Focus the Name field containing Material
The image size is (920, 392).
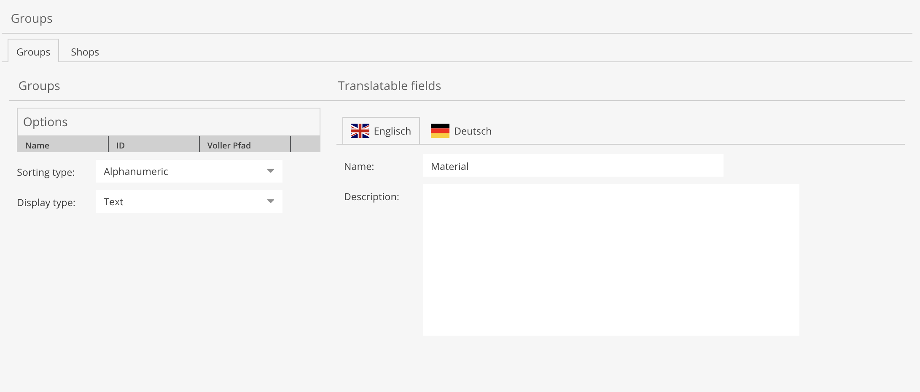[x=573, y=166]
